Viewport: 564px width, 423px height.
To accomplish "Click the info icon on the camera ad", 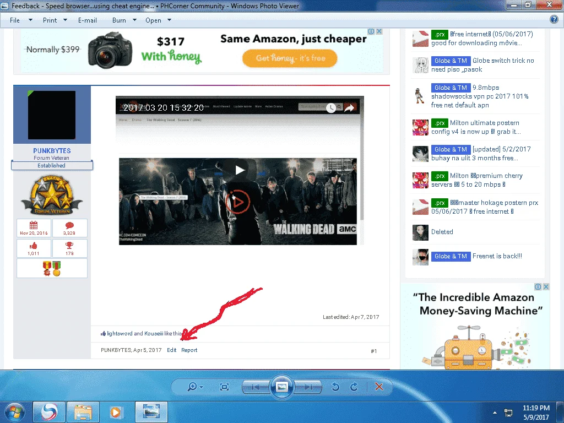I will [371, 31].
